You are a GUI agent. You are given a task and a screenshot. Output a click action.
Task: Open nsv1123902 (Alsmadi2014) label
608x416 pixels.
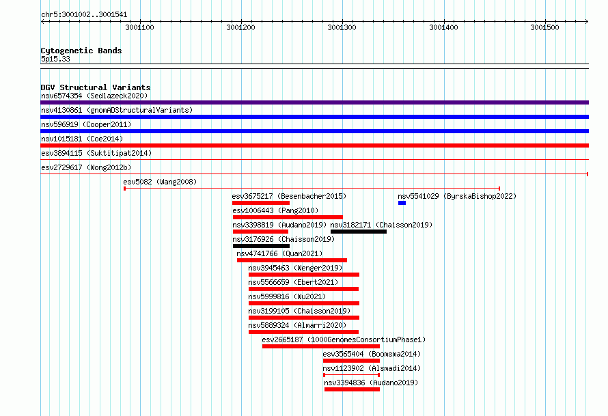[x=372, y=368]
